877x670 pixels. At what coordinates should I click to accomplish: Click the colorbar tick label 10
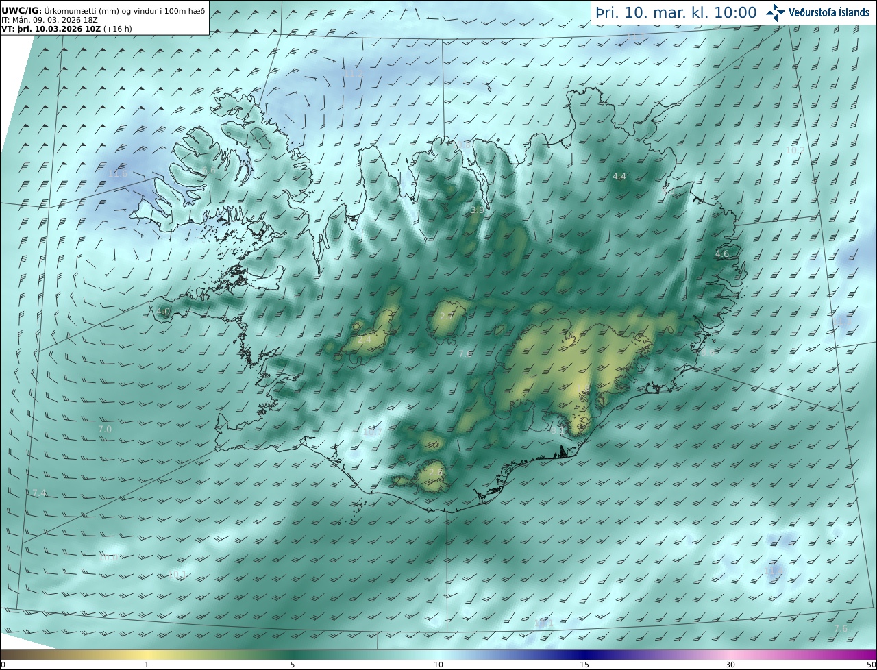point(438,665)
